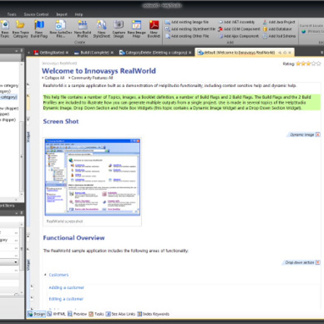Add Xsd Schema
This screenshot has height=324, width=324.
(279, 36)
